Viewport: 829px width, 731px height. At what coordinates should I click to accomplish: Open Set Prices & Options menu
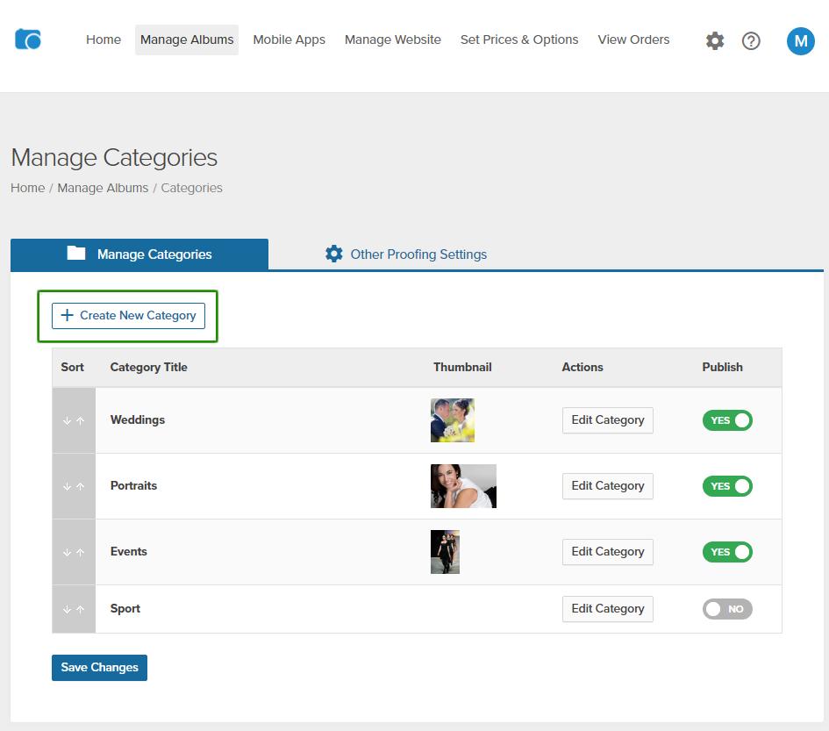point(519,39)
